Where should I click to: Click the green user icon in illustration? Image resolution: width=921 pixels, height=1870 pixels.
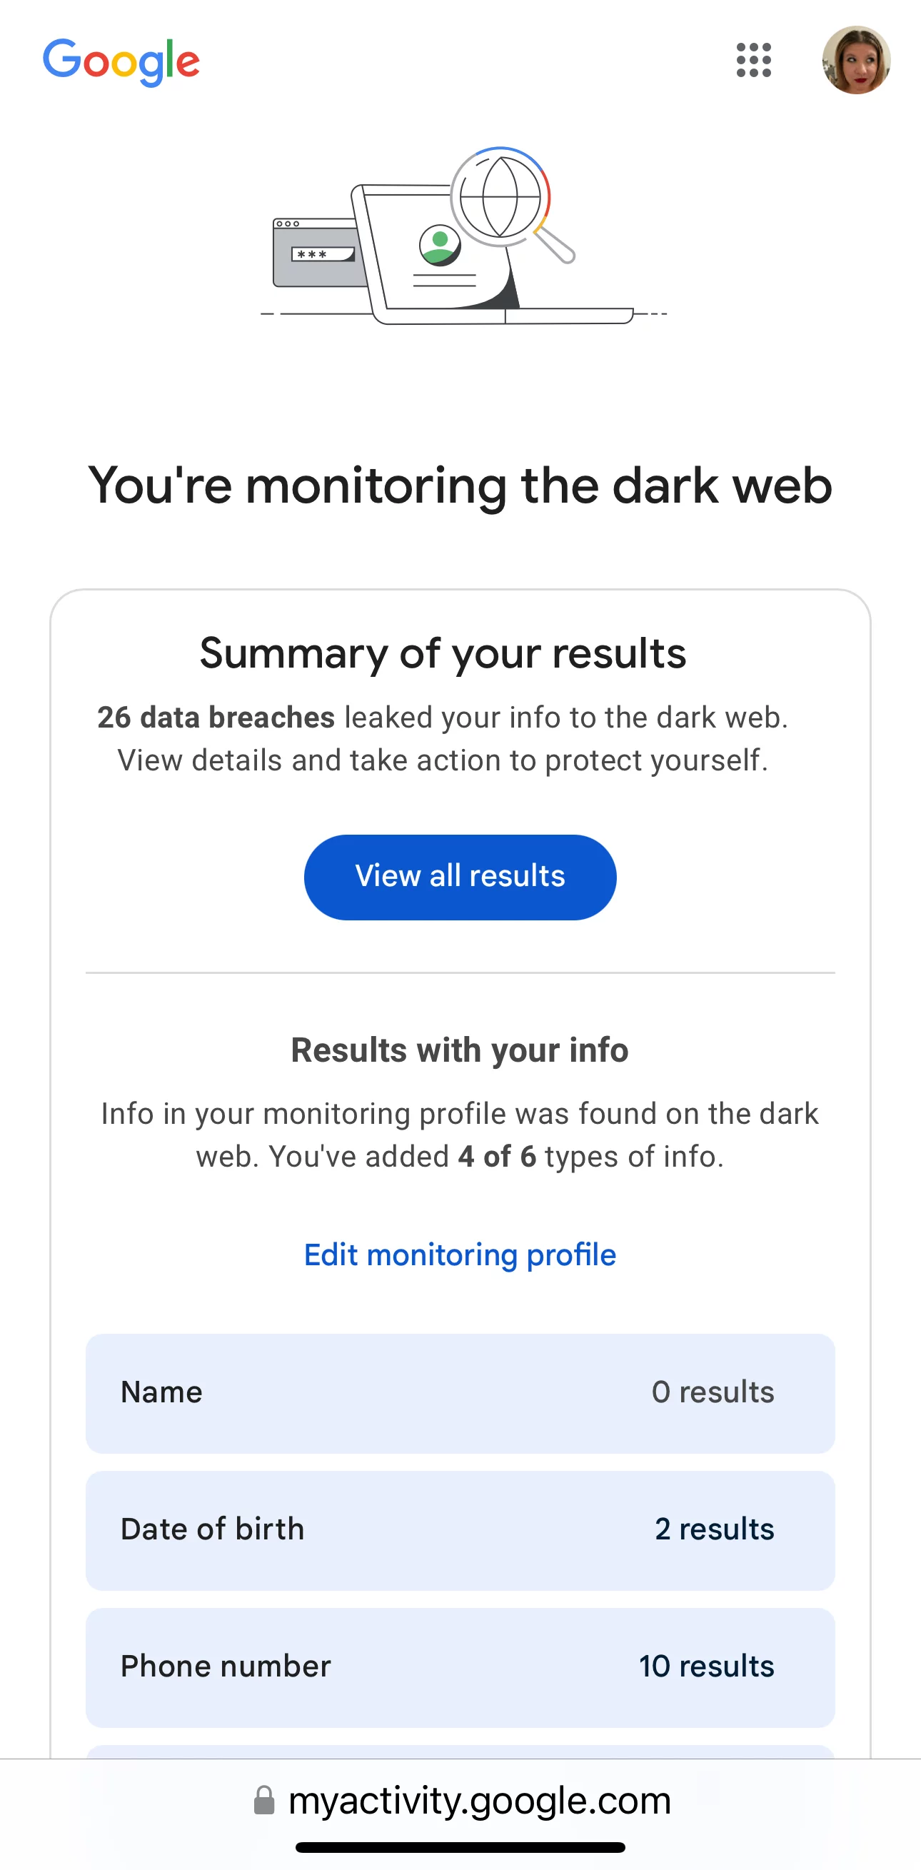440,246
